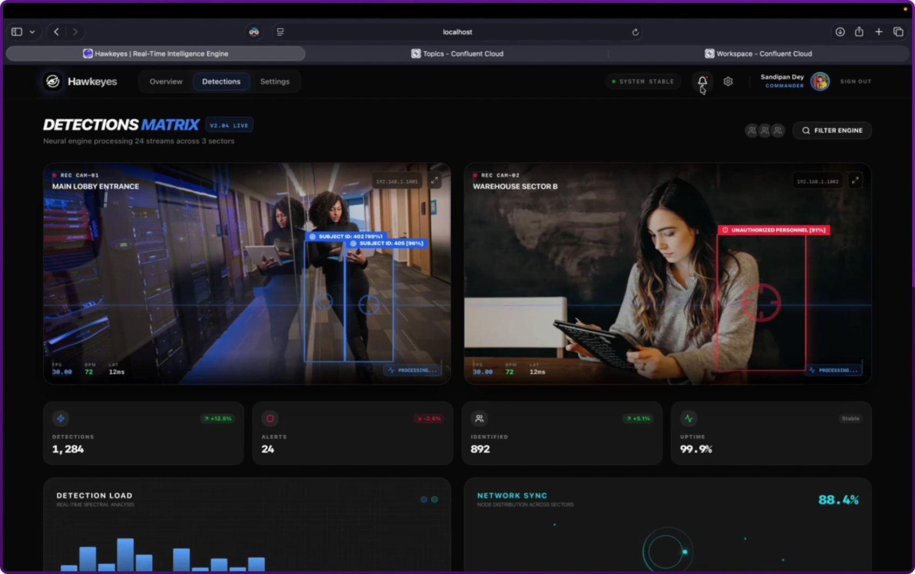Click the 1,284 detections value
The image size is (915, 574).
(x=68, y=449)
